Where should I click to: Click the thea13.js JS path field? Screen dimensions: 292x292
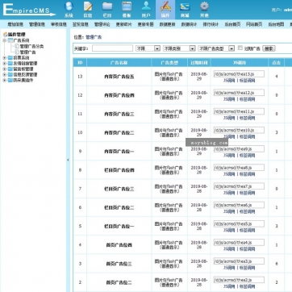tap(239, 74)
